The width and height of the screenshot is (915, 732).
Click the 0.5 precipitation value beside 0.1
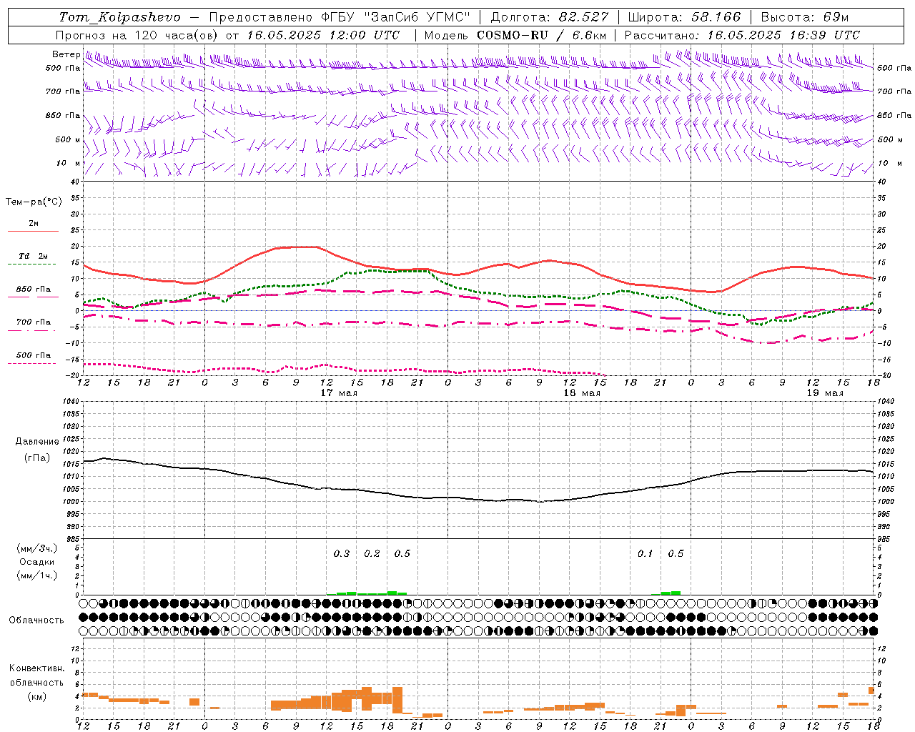676,553
